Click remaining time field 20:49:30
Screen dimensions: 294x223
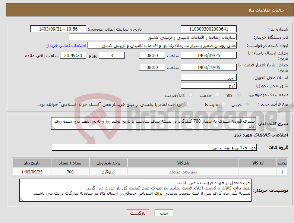[73, 55]
